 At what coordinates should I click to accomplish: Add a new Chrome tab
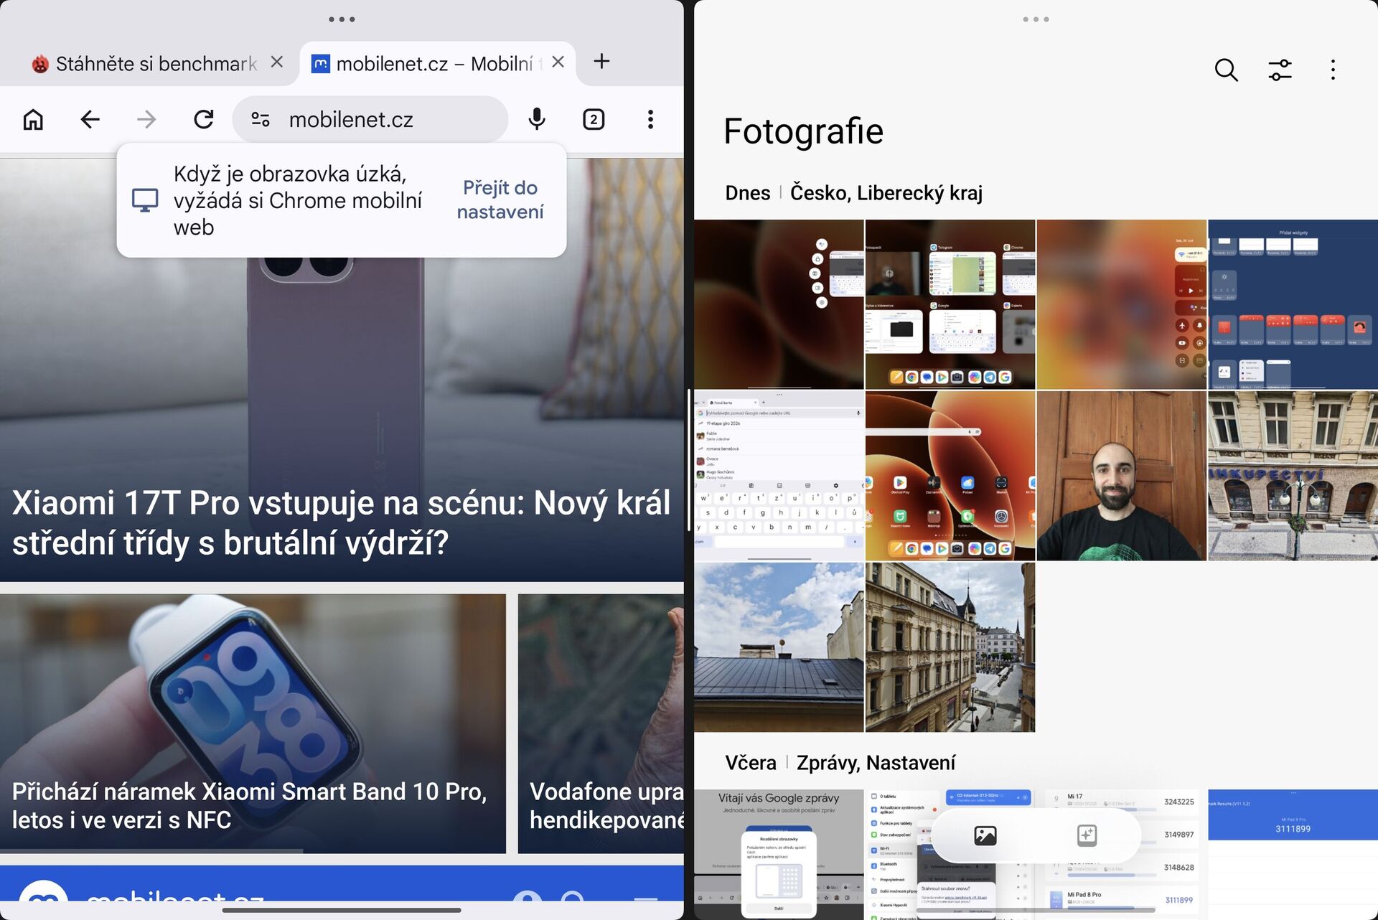coord(601,62)
